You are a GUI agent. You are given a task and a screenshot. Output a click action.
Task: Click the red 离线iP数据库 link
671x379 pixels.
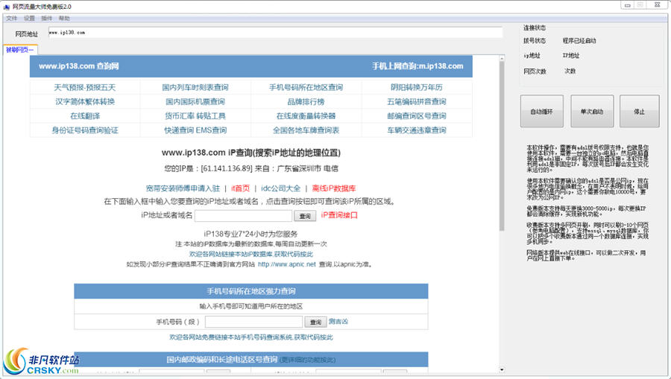click(334, 188)
